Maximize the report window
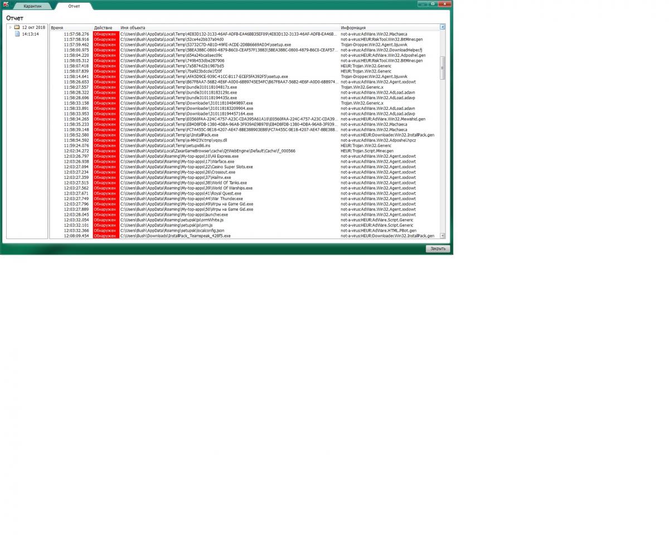Image resolution: width=669 pixels, height=535 pixels. (x=433, y=4)
